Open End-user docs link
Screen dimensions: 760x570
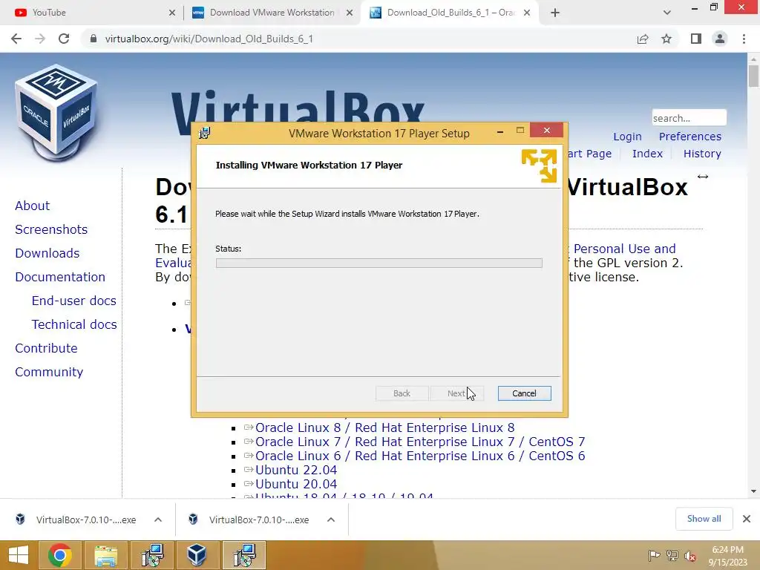click(x=73, y=301)
